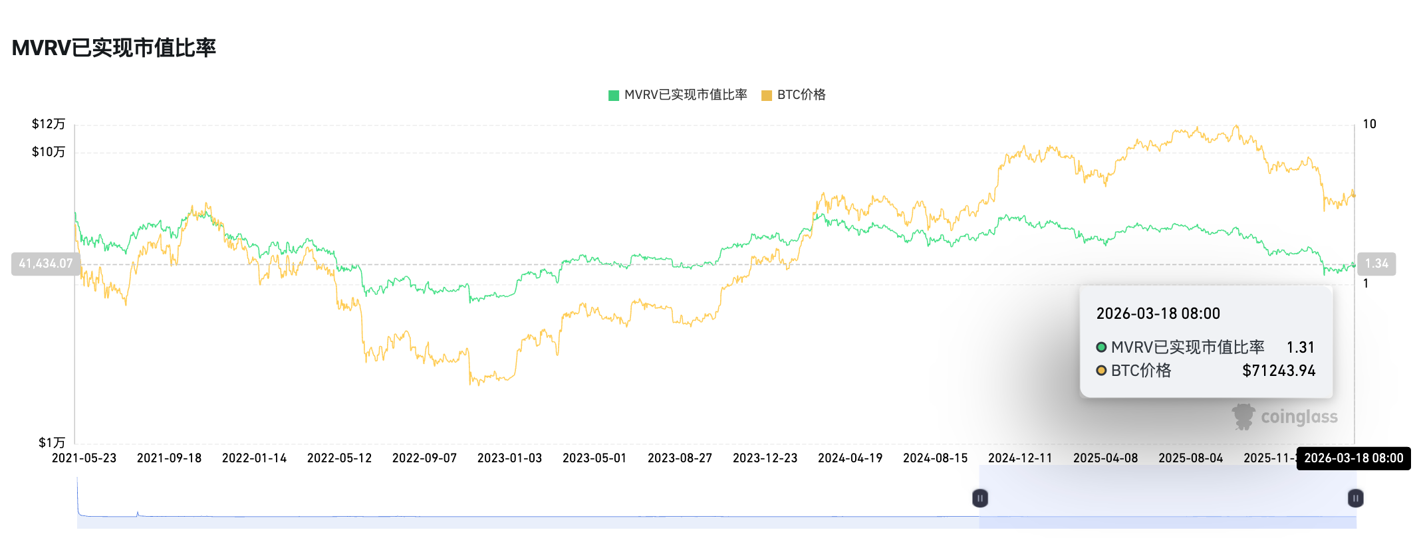Toggle the MVRV已实现市值比率 legend label
This screenshot has width=1419, height=538.
tap(686, 95)
